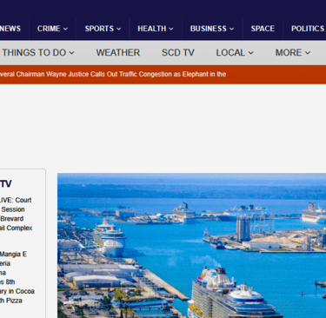
Task: Open the SPORTS menu
Action: click(99, 29)
